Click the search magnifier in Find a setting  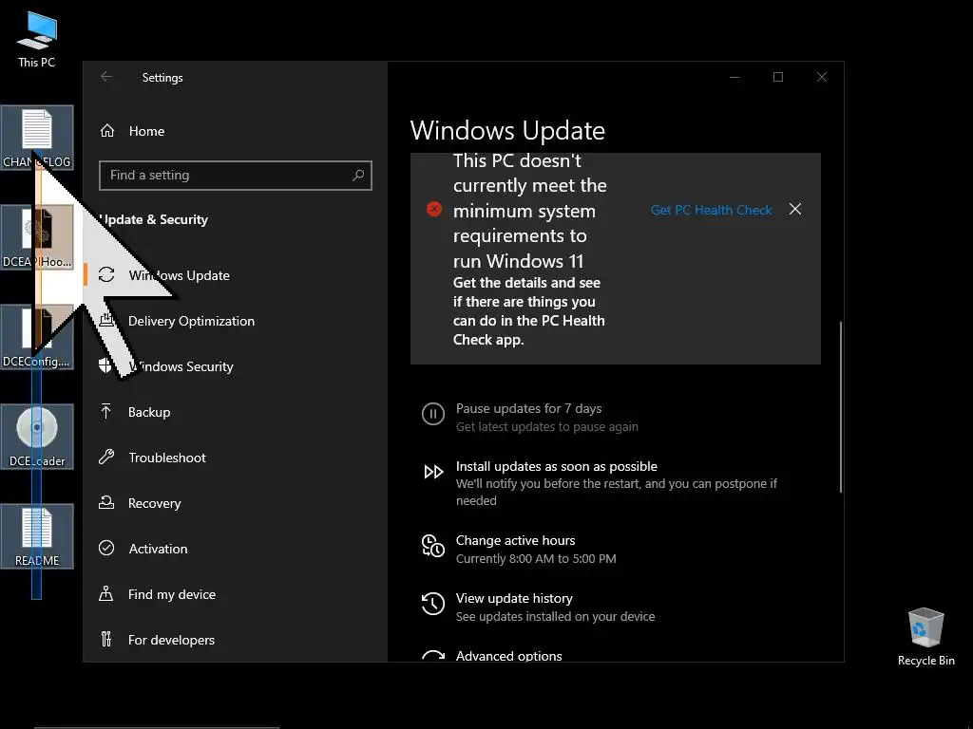pyautogui.click(x=358, y=176)
